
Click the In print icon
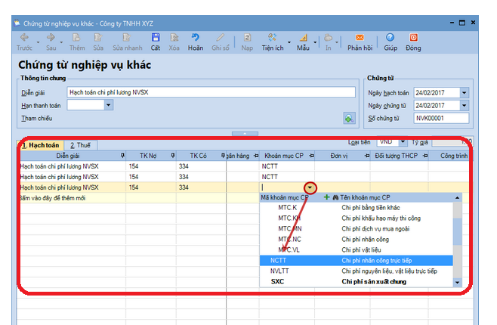328,38
